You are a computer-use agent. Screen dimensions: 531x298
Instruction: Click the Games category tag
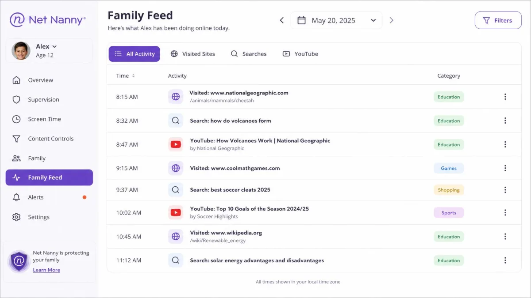(449, 168)
